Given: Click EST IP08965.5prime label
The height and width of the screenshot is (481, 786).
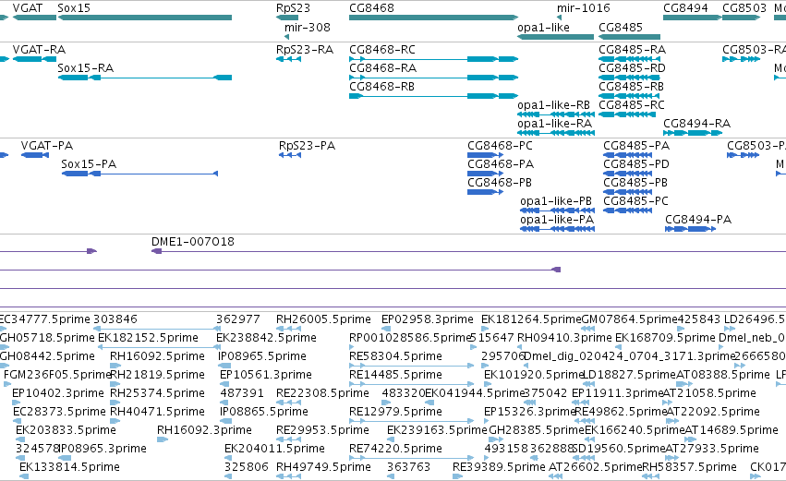Looking at the screenshot, I should tap(262, 356).
